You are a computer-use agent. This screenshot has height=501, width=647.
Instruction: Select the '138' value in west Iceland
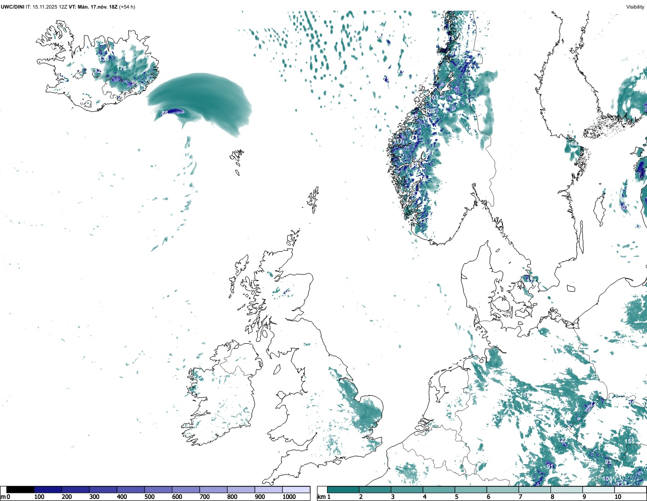pyautogui.click(x=104, y=59)
